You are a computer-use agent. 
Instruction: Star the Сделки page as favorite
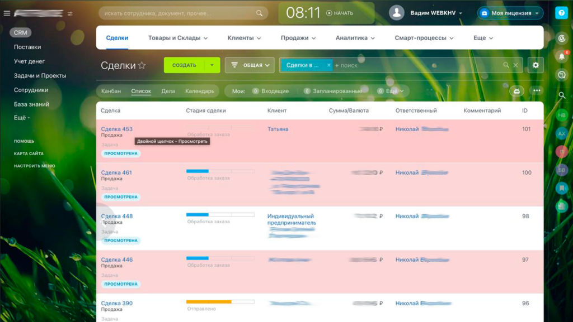142,66
